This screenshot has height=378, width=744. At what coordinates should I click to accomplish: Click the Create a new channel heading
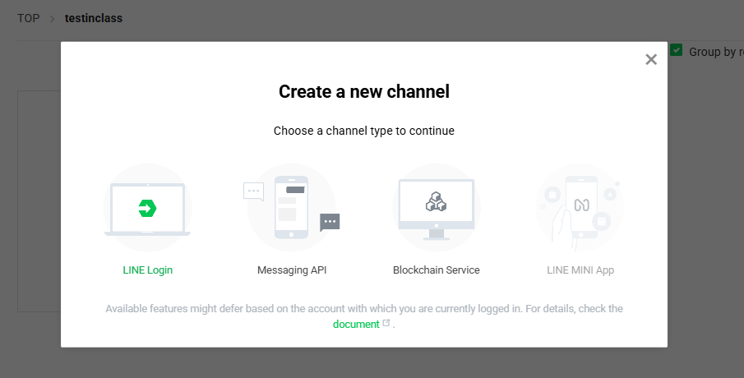coord(364,91)
